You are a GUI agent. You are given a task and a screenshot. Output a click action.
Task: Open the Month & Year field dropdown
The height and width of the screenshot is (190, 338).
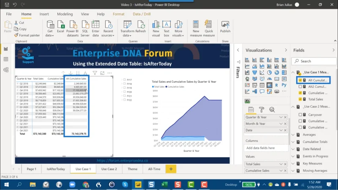(x=281, y=124)
